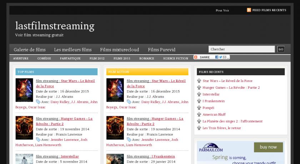Select the Science Fiction category

pos(175,58)
